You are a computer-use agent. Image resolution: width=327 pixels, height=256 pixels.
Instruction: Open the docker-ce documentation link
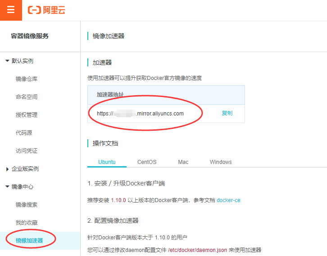(228, 200)
